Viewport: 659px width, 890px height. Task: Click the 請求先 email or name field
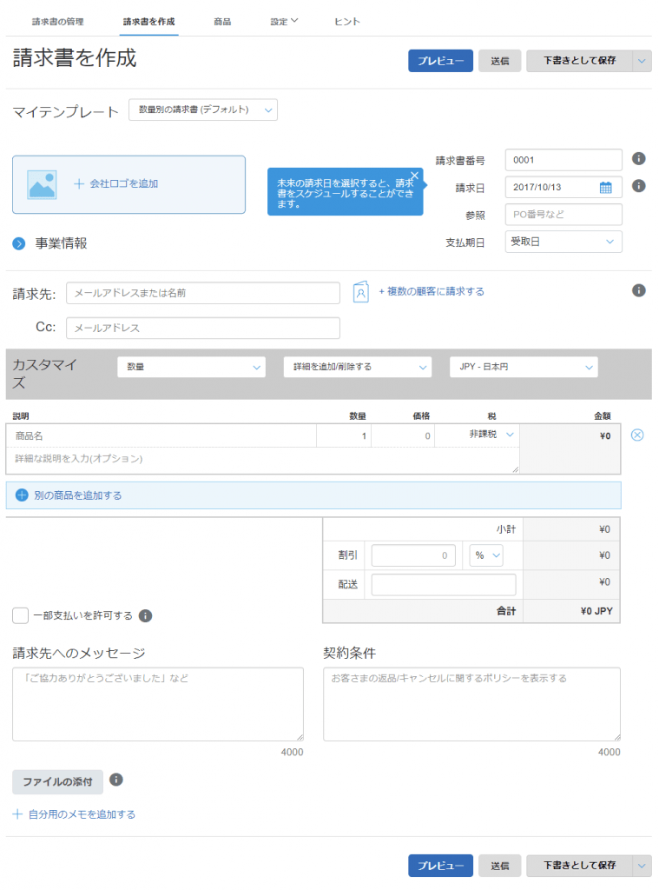[203, 293]
